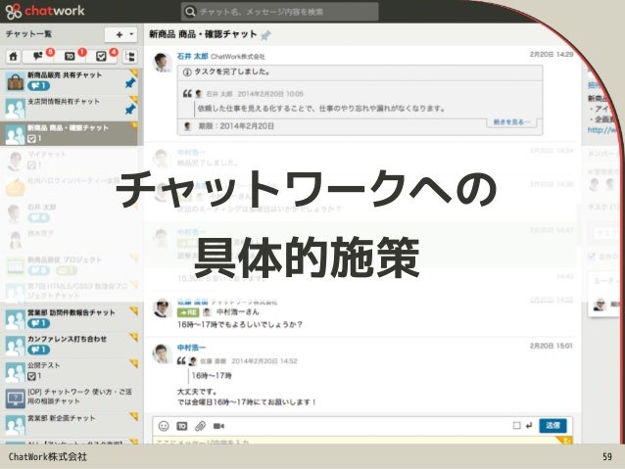625x469 pixels.
Task: Attach a file with paperclip icon
Action: coord(200,426)
